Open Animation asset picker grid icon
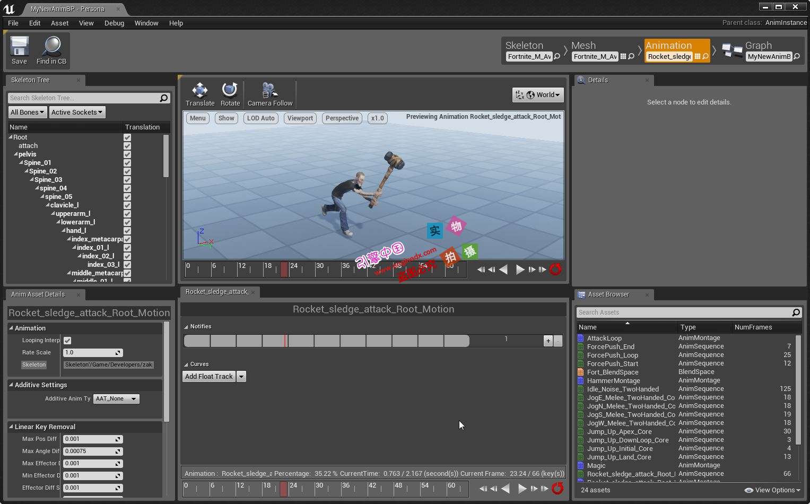Image resolution: width=810 pixels, height=504 pixels. point(698,56)
